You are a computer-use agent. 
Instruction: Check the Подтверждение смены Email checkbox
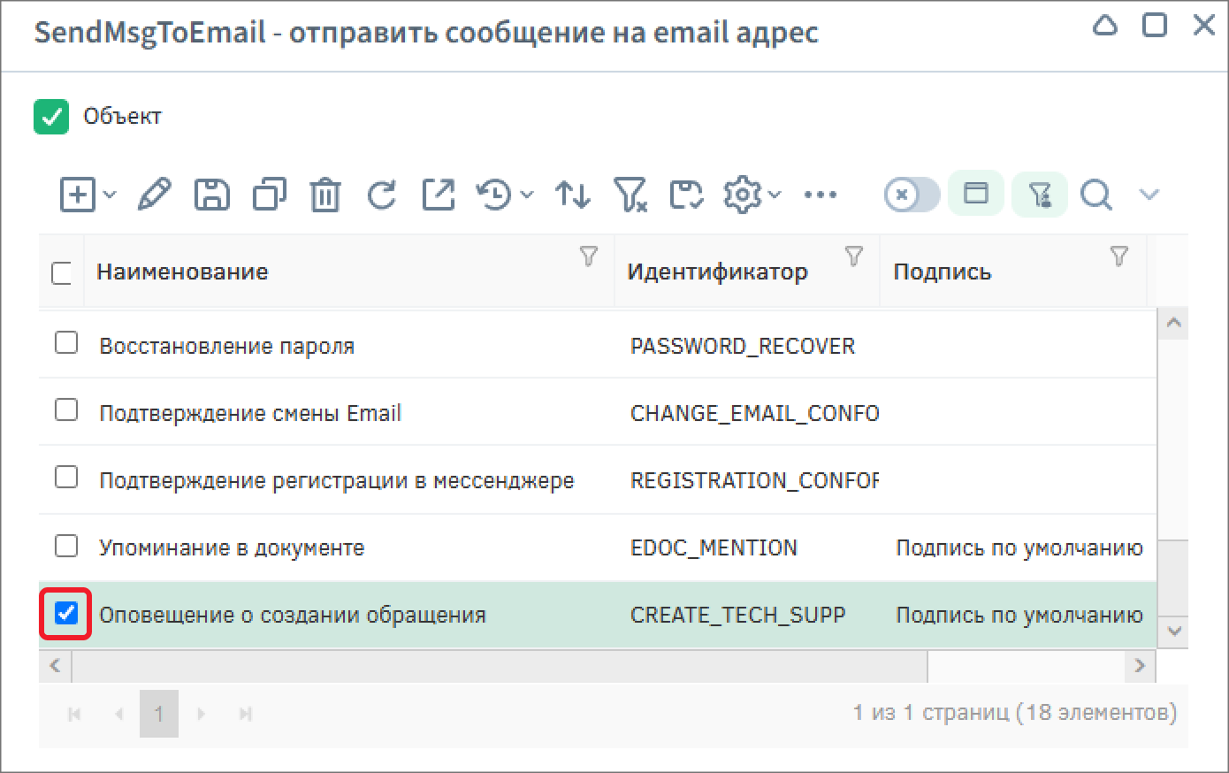click(x=66, y=409)
